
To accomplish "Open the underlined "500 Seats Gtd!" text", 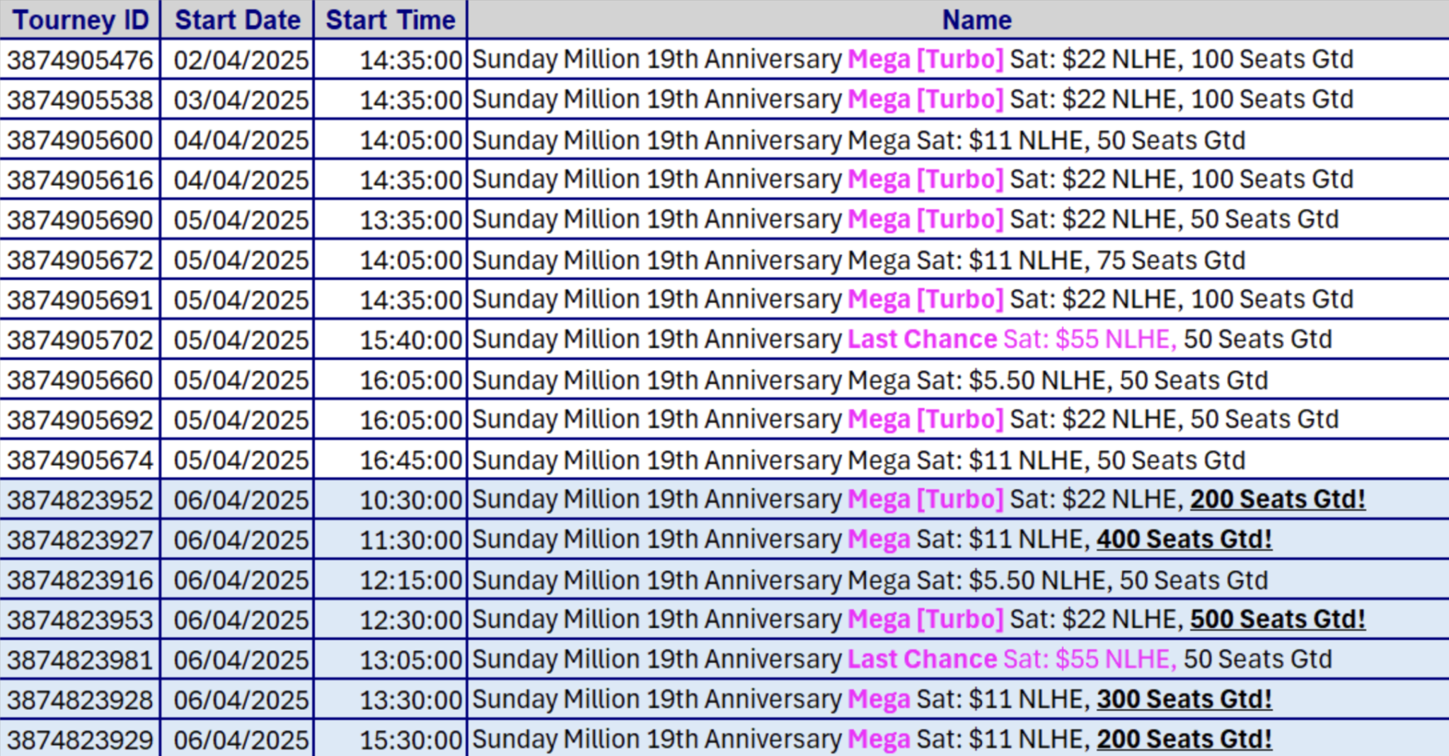I will 1277,620.
